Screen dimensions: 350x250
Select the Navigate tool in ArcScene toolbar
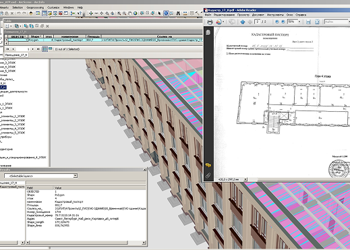click(91, 13)
